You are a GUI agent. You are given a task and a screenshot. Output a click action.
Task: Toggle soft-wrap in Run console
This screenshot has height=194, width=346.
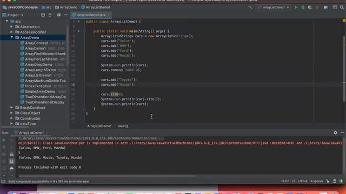11,155
